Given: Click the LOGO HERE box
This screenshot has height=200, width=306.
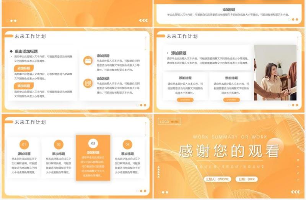Looking at the screenshot, I should pyautogui.click(x=169, y=121).
